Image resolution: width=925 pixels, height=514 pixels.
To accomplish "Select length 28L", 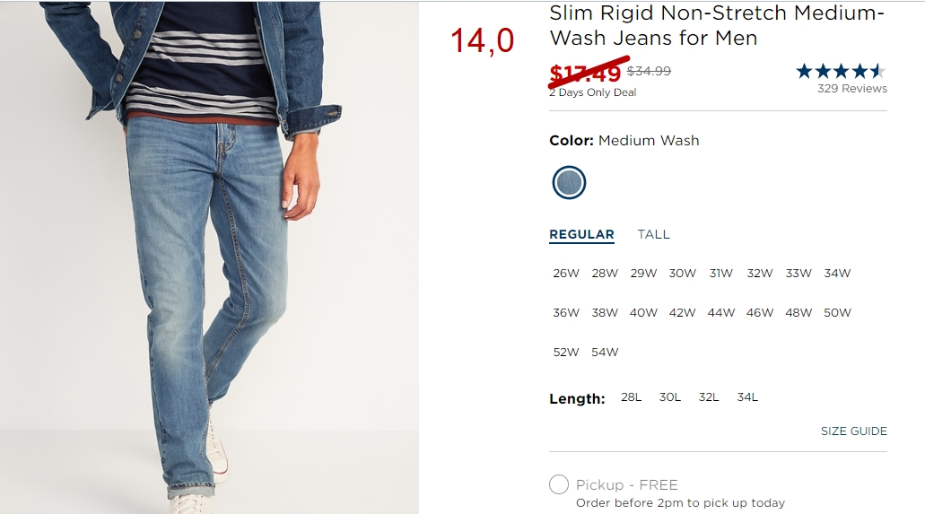I will point(632,397).
